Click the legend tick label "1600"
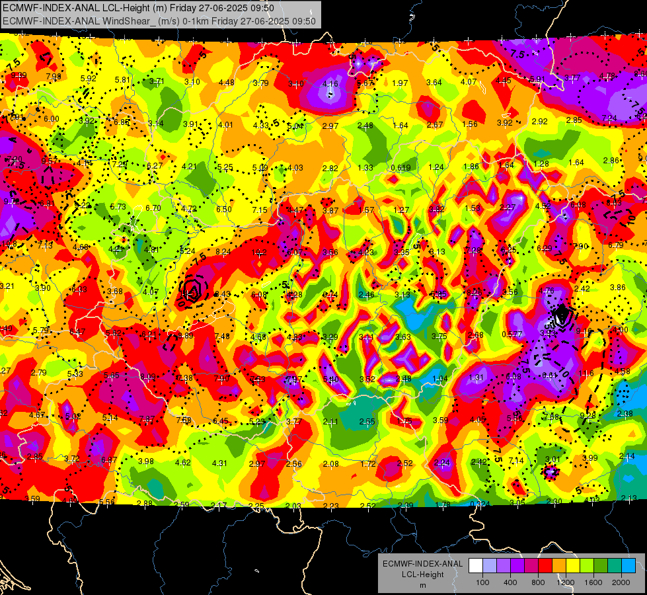Screen dimensions: 647x595 [x=593, y=582]
